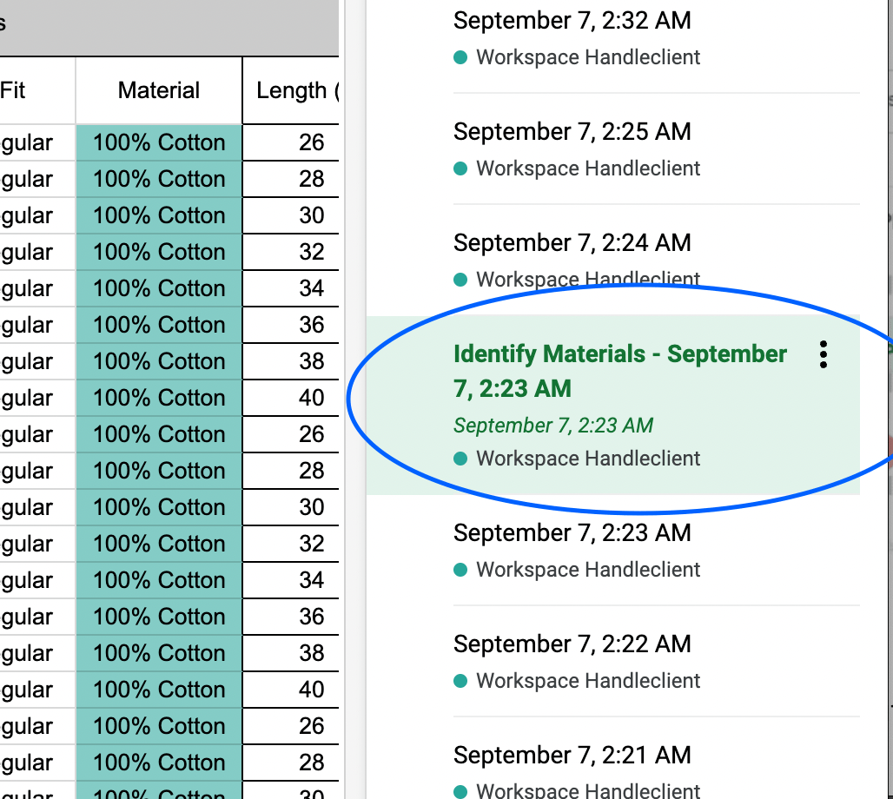This screenshot has height=799, width=893.
Task: Click the green user dot on the 2:22 AM entry
Action: coord(460,681)
